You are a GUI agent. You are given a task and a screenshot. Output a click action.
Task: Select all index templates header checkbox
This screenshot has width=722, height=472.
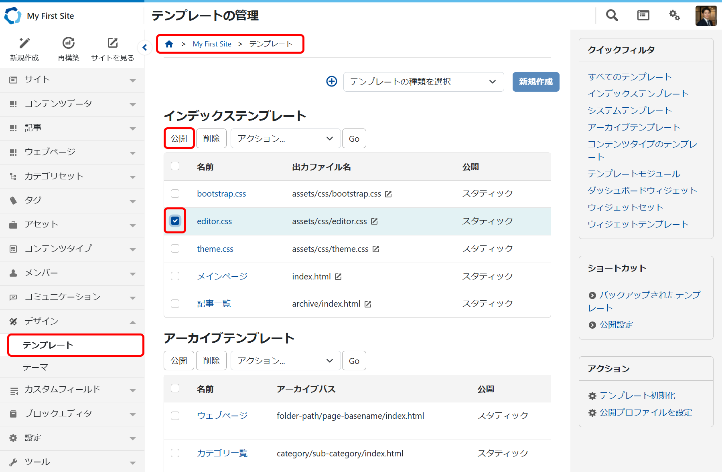175,166
